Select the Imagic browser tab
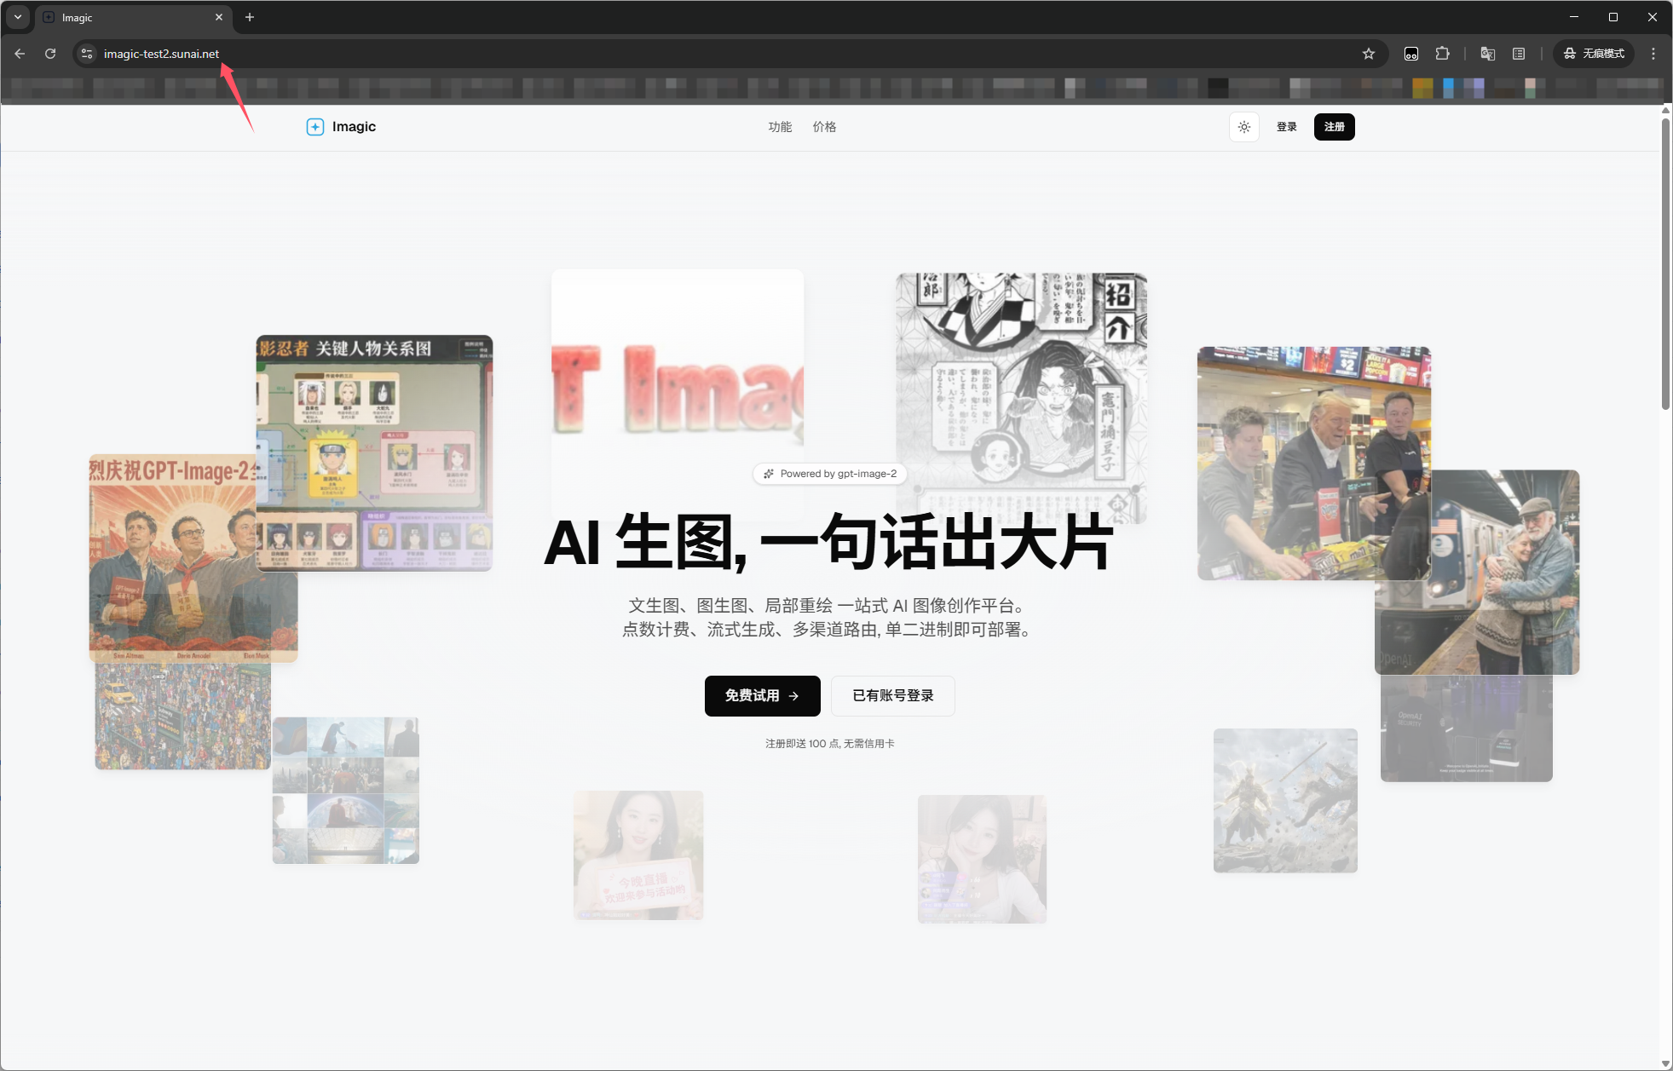1673x1071 pixels. 134,17
